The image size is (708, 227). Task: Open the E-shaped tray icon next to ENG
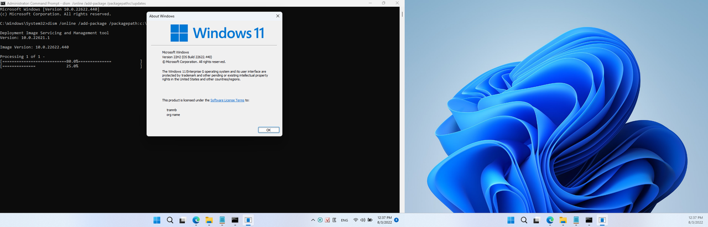pyautogui.click(x=335, y=220)
